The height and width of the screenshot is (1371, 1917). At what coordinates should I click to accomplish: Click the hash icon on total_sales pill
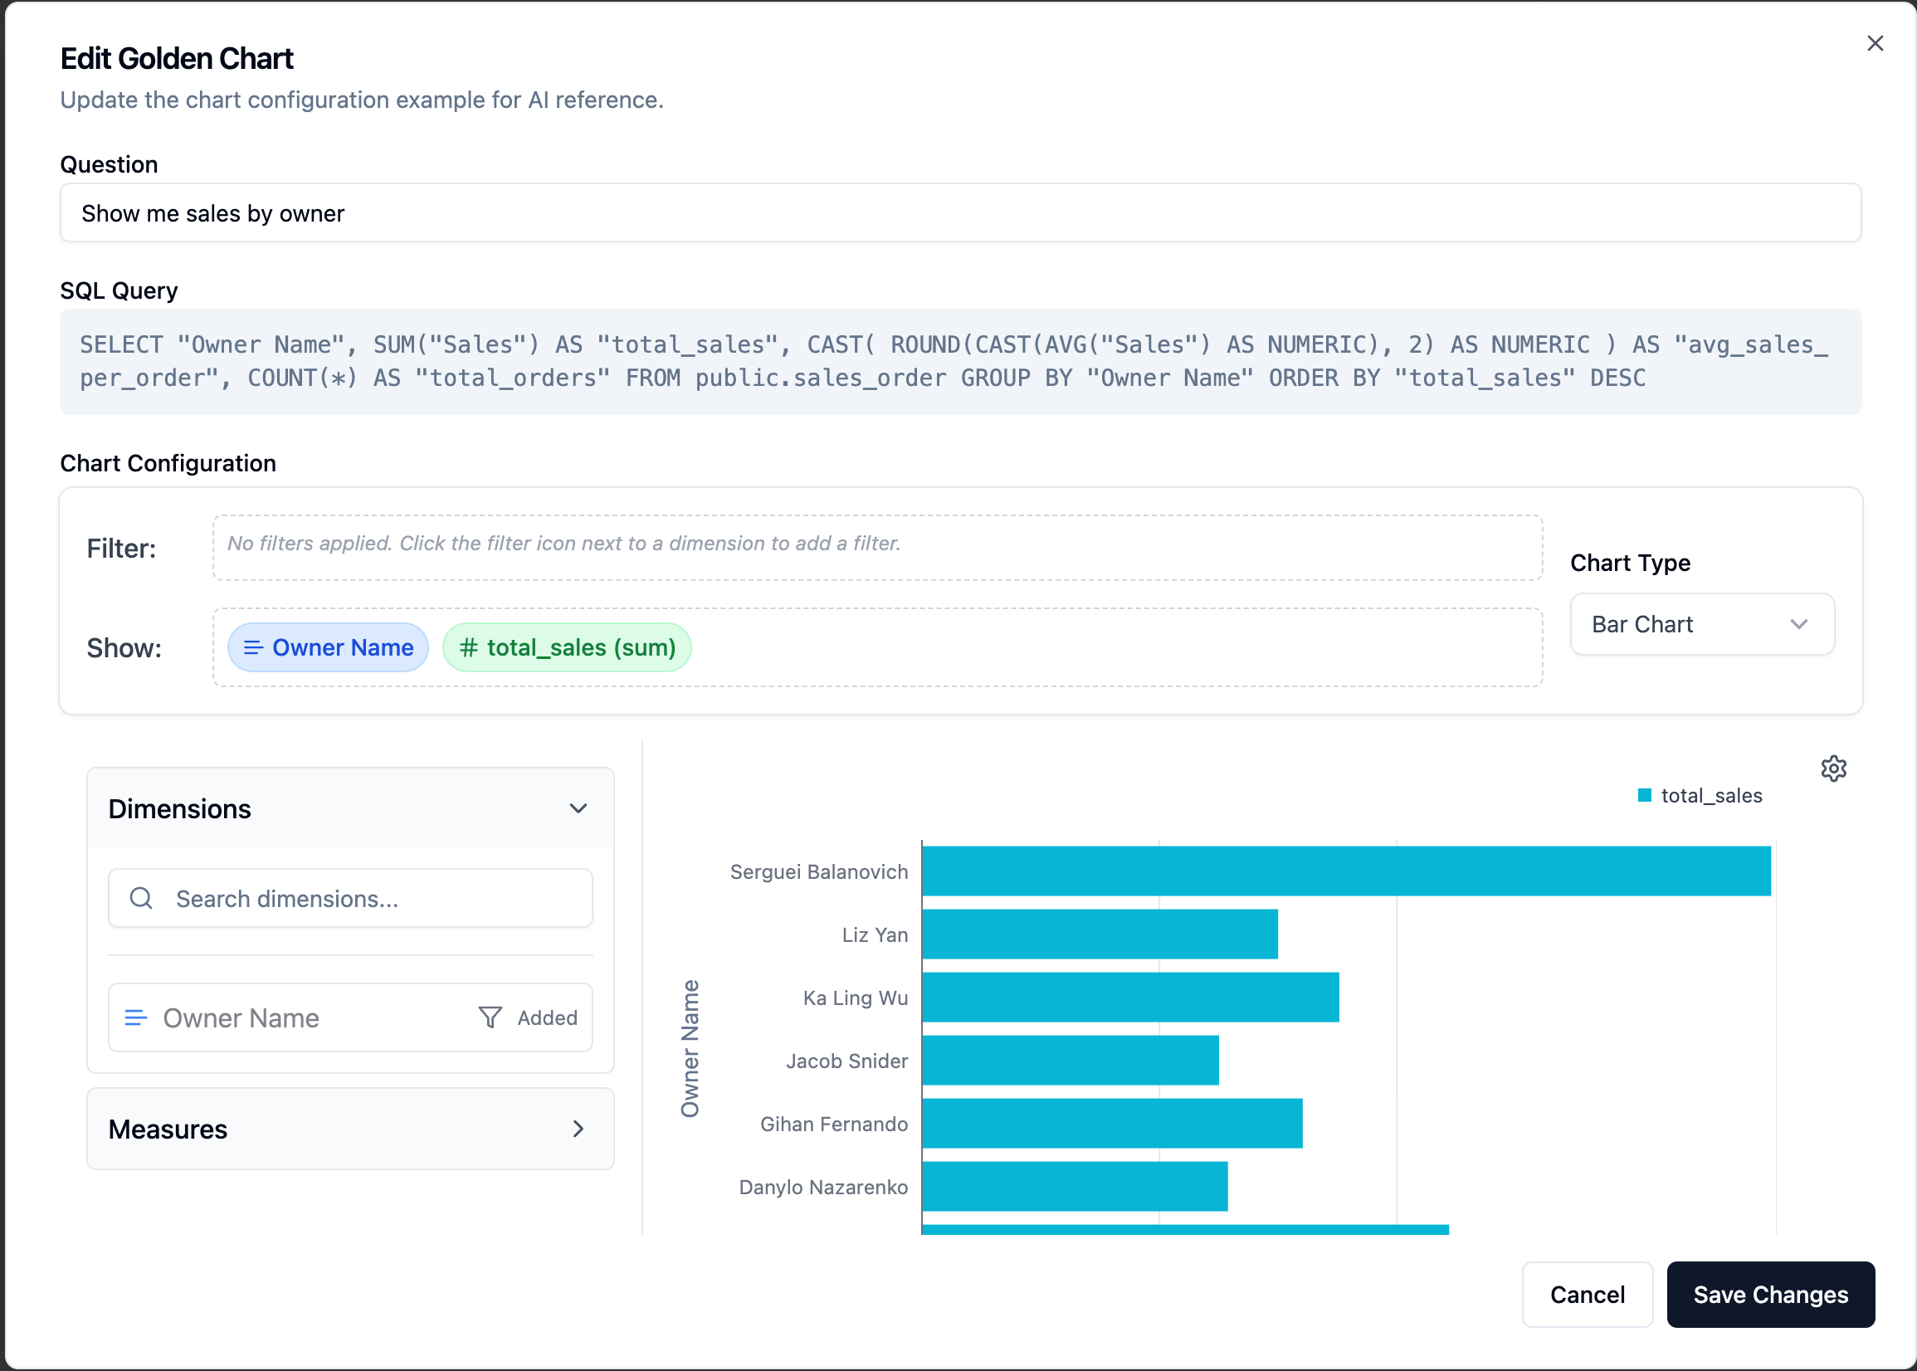(469, 647)
